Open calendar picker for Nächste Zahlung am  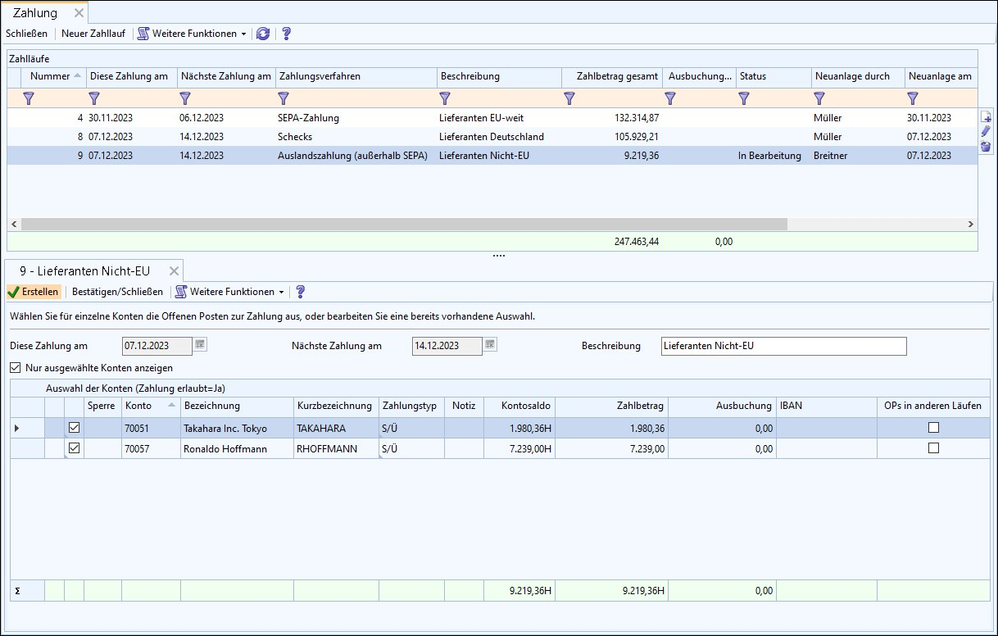pyautogui.click(x=490, y=345)
